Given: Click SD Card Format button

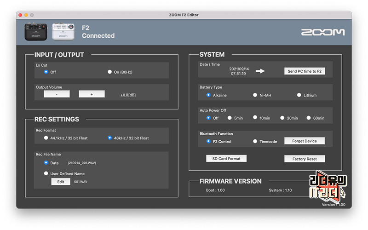Looking at the screenshot, I should 226,158.
